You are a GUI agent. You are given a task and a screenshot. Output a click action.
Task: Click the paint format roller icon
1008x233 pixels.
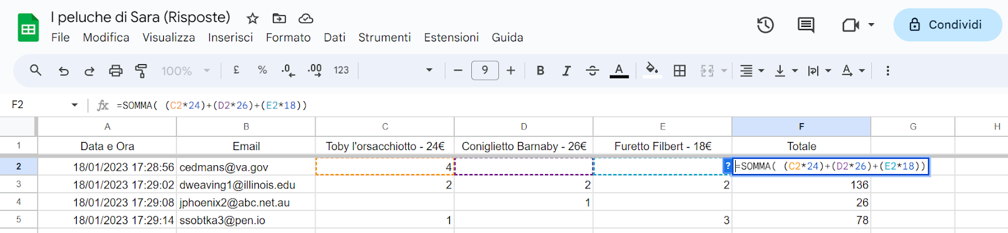pyautogui.click(x=141, y=71)
